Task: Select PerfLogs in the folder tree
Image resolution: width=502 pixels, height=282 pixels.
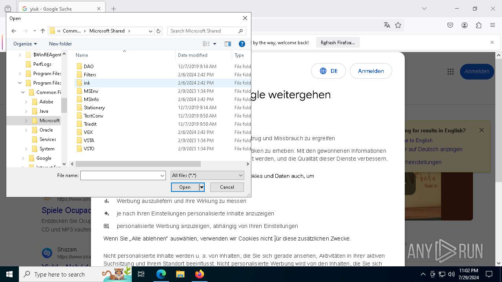Action: (x=42, y=64)
